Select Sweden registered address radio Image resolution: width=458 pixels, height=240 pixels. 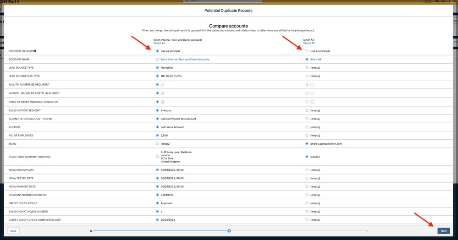tap(307, 157)
